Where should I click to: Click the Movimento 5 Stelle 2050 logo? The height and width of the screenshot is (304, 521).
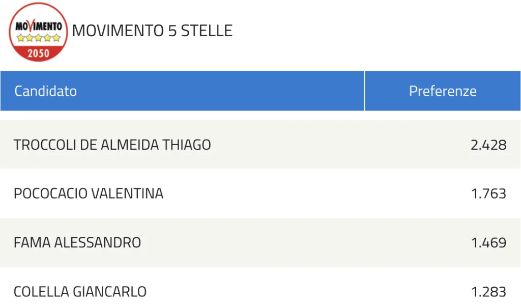click(38, 32)
